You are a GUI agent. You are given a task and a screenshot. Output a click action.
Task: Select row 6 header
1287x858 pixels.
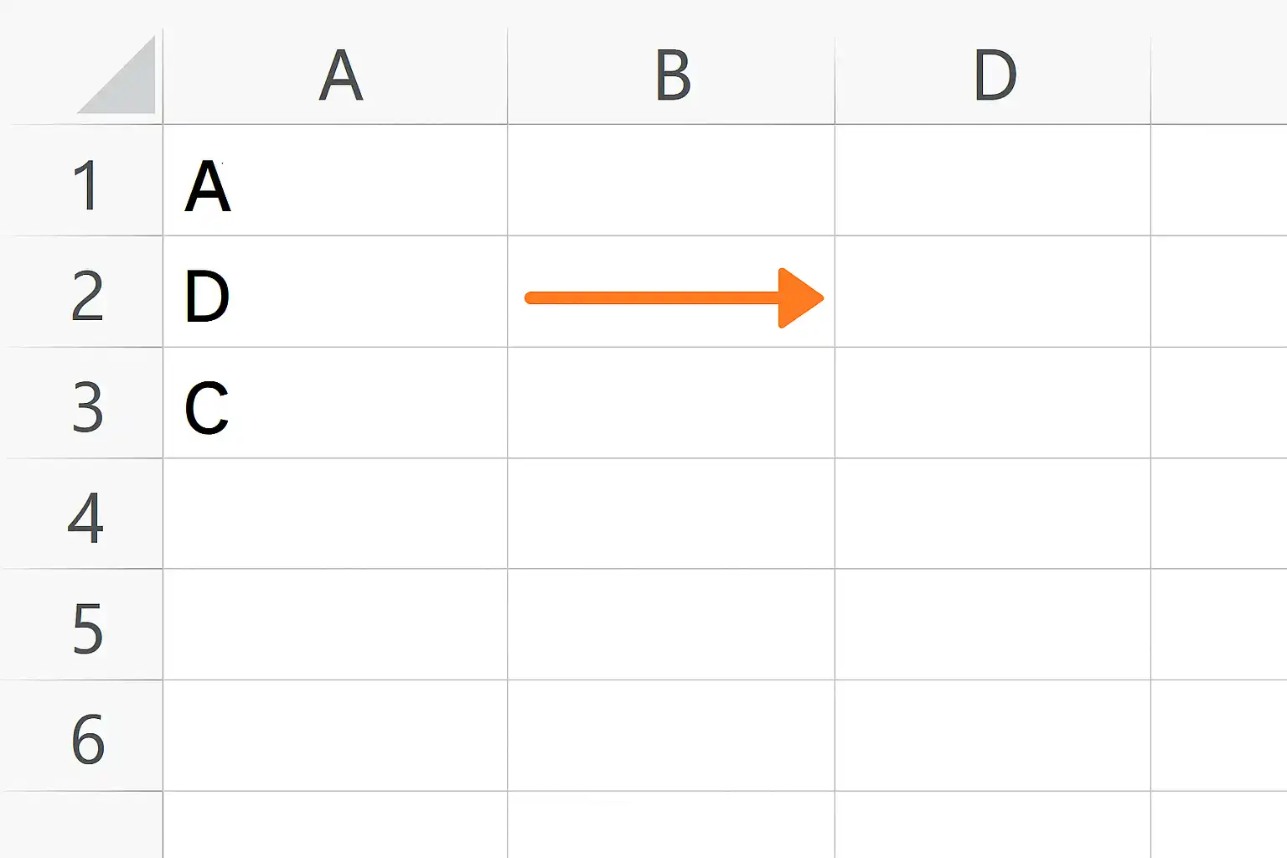point(84,736)
